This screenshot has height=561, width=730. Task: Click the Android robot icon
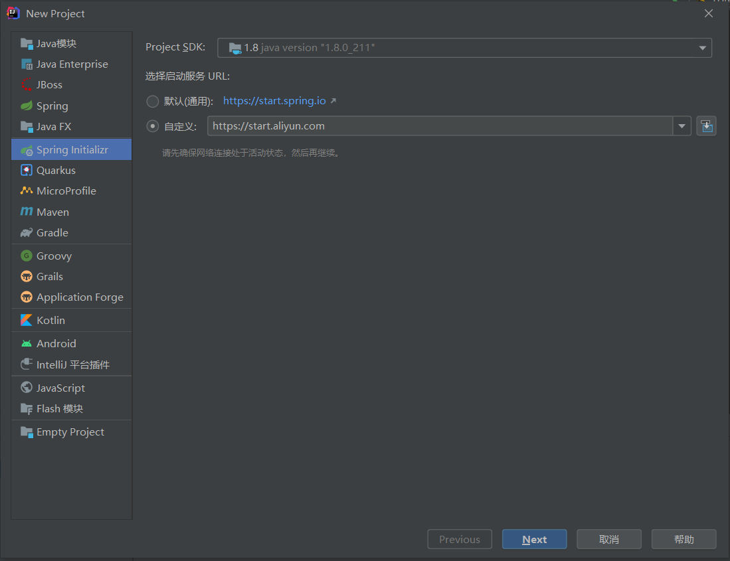click(x=27, y=343)
